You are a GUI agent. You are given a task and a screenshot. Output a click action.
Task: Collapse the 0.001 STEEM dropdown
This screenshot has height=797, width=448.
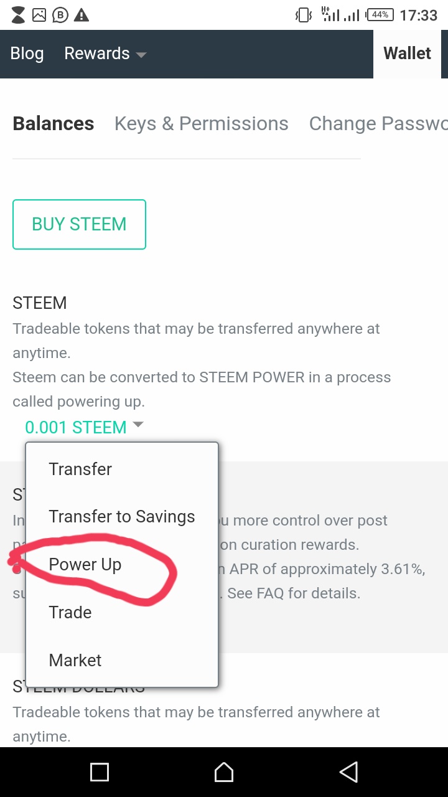(138, 425)
